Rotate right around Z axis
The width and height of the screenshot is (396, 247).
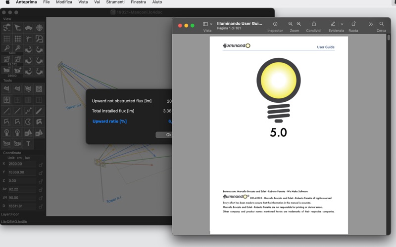(x=39, y=72)
